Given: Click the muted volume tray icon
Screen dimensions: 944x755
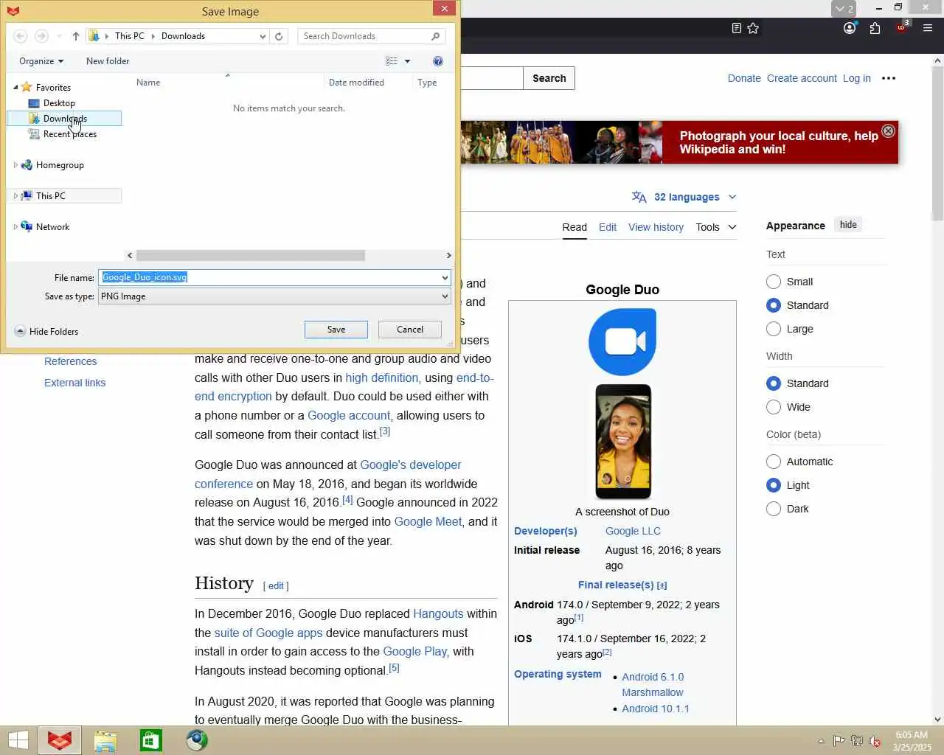Looking at the screenshot, I should [875, 741].
